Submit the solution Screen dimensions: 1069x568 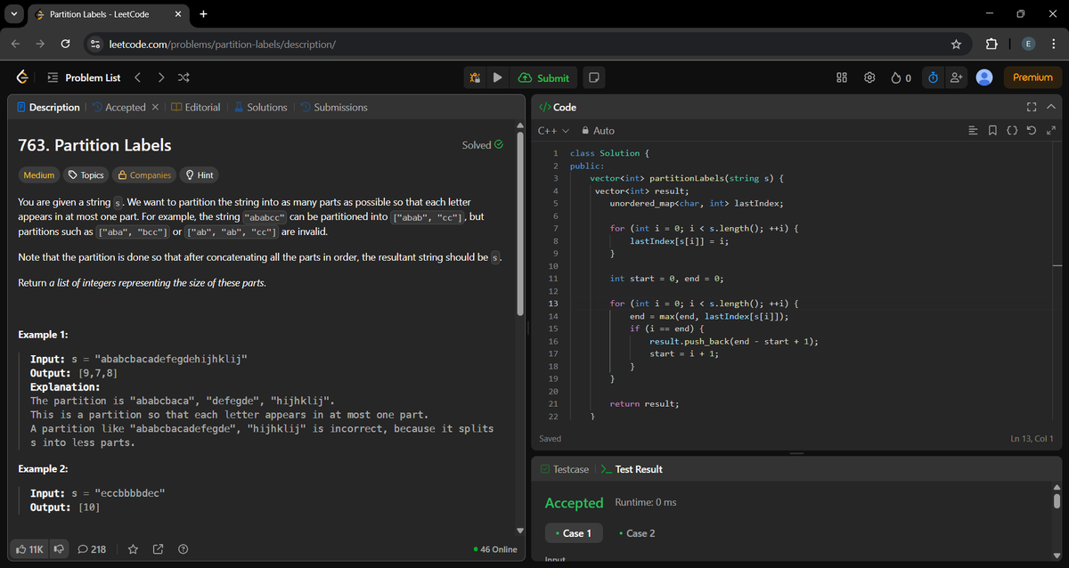[x=543, y=77]
